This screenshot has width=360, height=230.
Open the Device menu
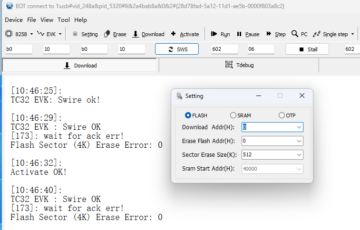[x=14, y=20]
